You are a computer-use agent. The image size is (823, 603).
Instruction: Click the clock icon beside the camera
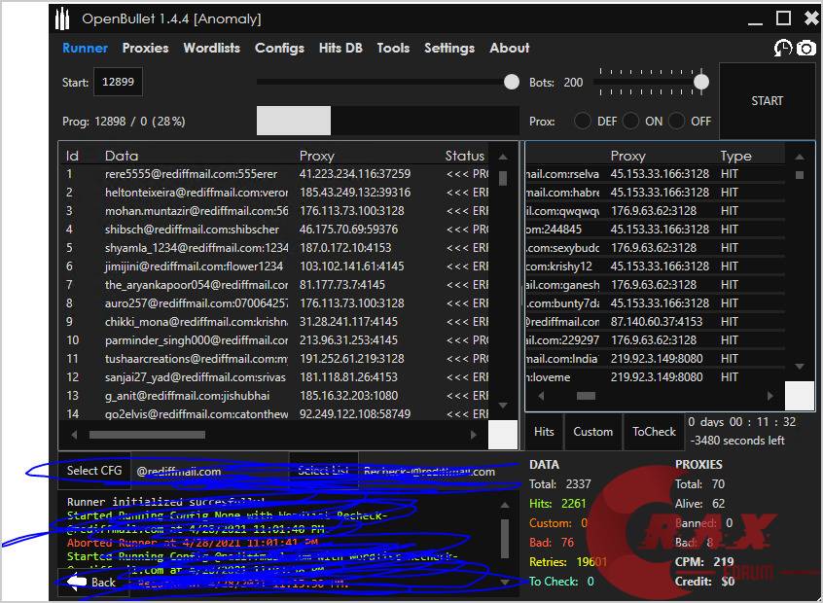[783, 48]
